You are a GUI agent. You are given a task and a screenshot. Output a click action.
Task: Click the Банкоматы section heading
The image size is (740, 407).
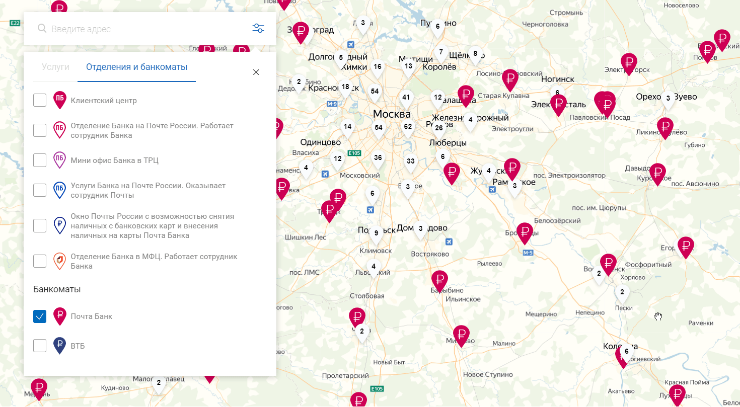coord(57,289)
